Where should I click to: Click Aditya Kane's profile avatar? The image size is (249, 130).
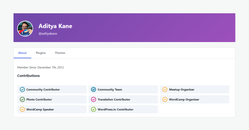[25, 28]
